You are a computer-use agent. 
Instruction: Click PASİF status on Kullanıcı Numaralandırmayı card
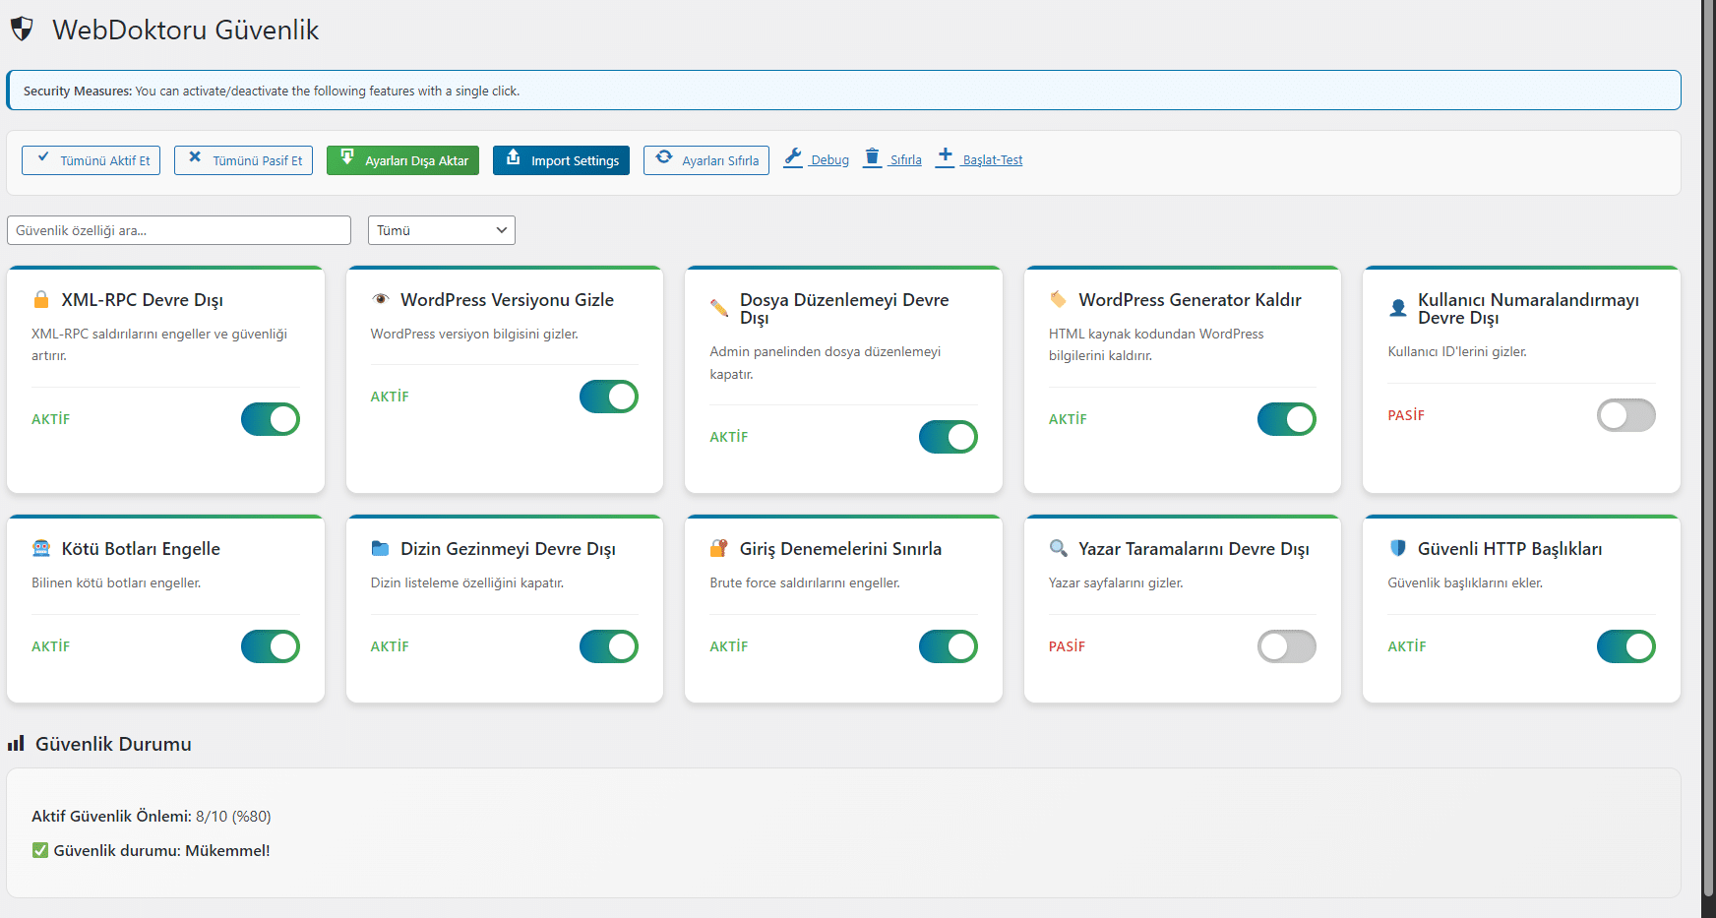(1406, 415)
